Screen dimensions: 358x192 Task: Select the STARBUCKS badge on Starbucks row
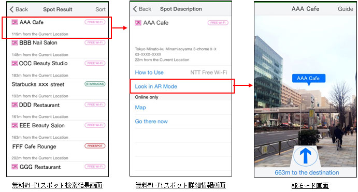tap(95, 84)
